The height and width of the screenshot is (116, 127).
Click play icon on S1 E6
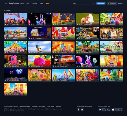[6, 38]
